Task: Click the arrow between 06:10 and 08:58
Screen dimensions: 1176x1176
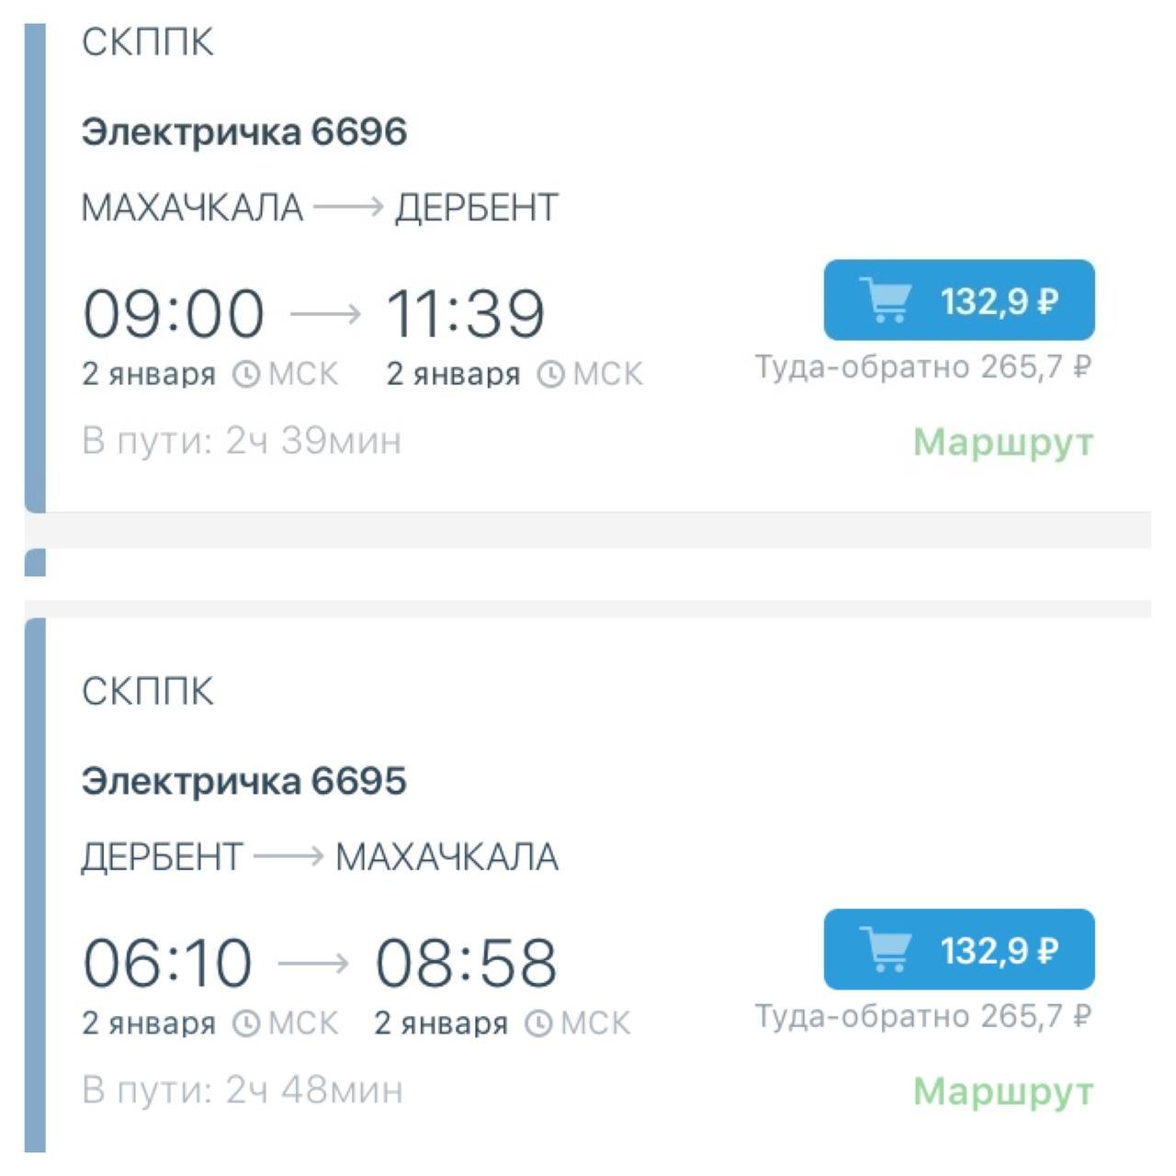Action: tap(313, 964)
